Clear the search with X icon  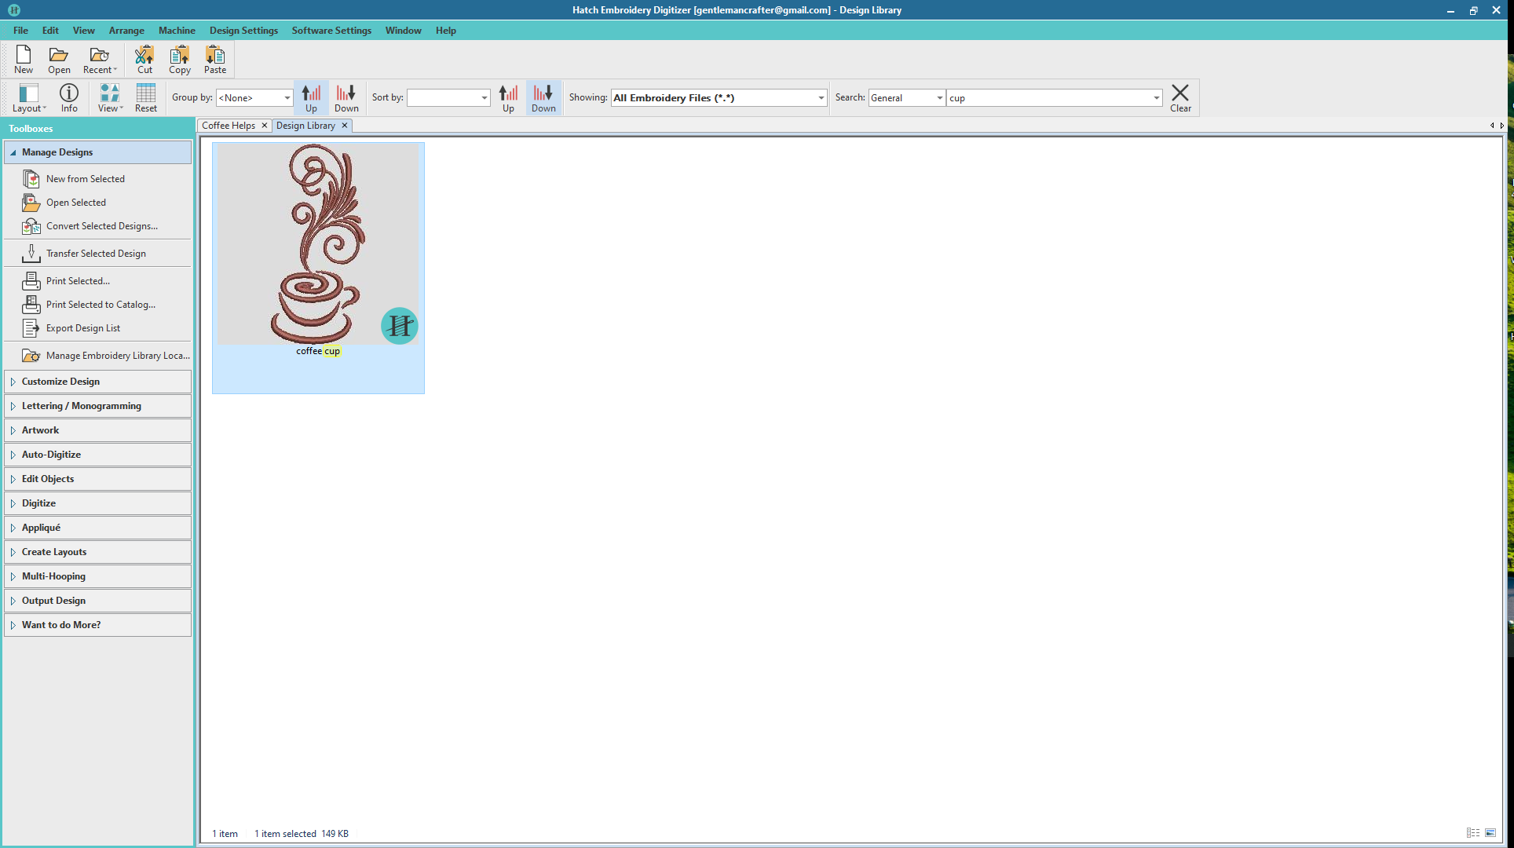click(x=1179, y=93)
